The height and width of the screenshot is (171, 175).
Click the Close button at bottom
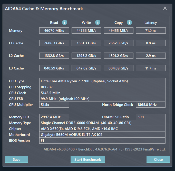click(158, 159)
